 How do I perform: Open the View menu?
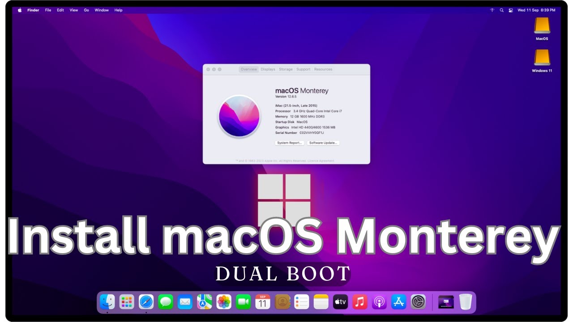pos(74,10)
